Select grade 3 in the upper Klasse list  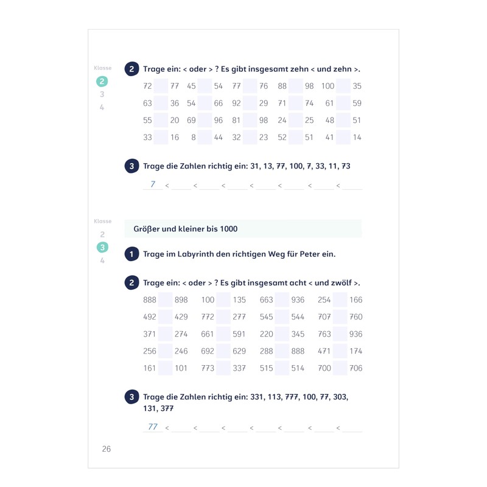pos(102,94)
